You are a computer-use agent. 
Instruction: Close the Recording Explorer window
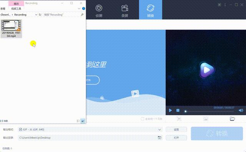coord(81,3)
